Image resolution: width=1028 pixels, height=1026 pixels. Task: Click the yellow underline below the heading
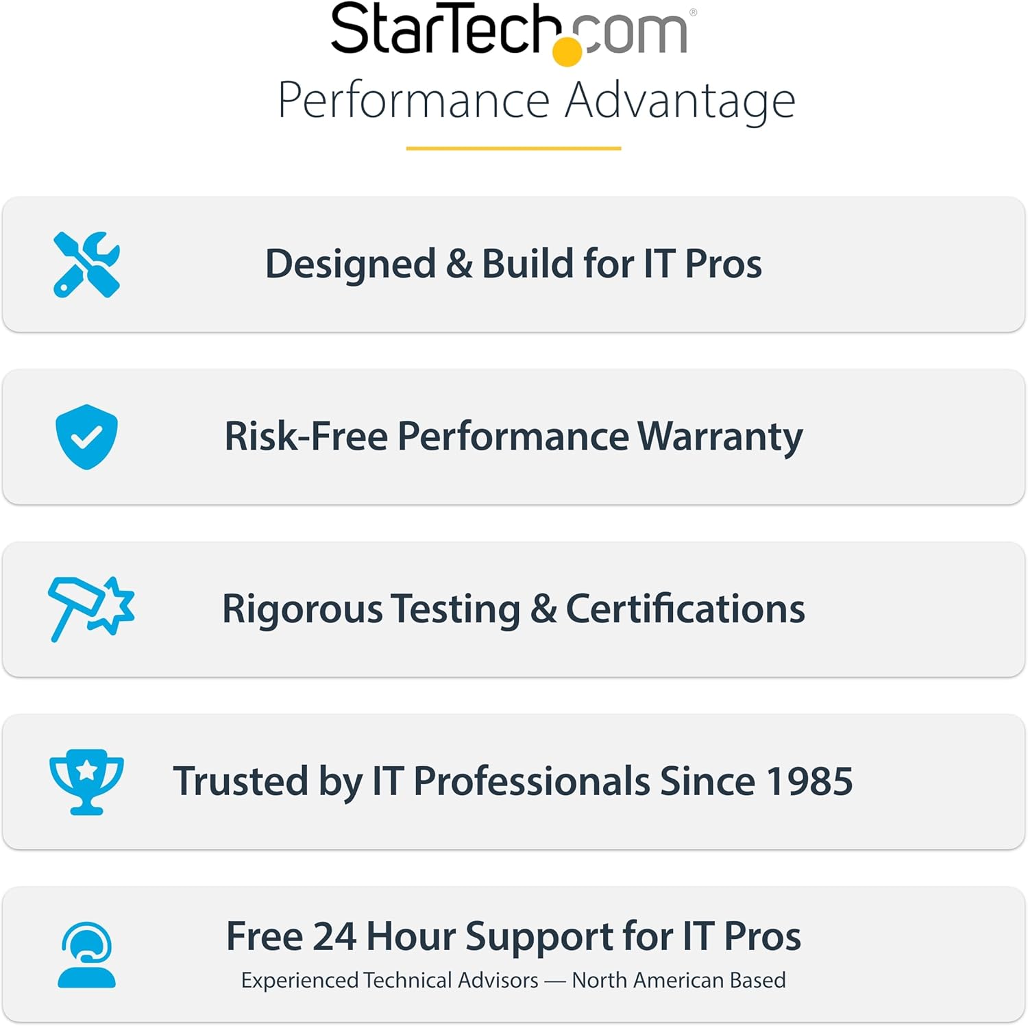click(x=513, y=148)
